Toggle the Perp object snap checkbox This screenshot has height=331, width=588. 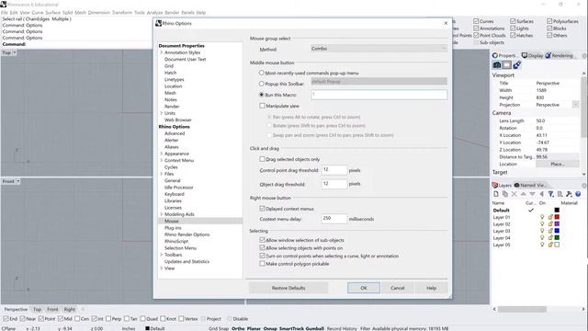click(108, 319)
